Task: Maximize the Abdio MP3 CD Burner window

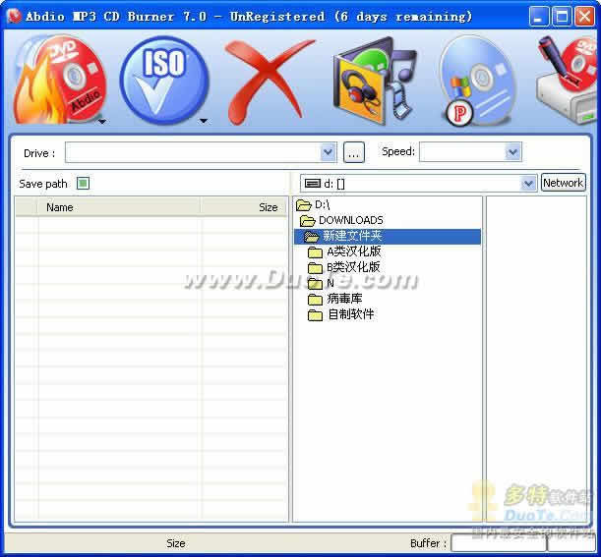Action: coord(562,17)
